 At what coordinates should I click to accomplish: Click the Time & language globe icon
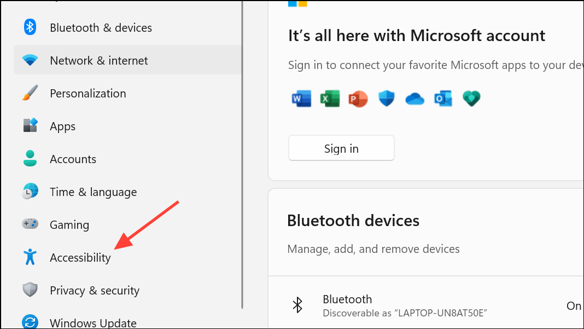tap(30, 192)
